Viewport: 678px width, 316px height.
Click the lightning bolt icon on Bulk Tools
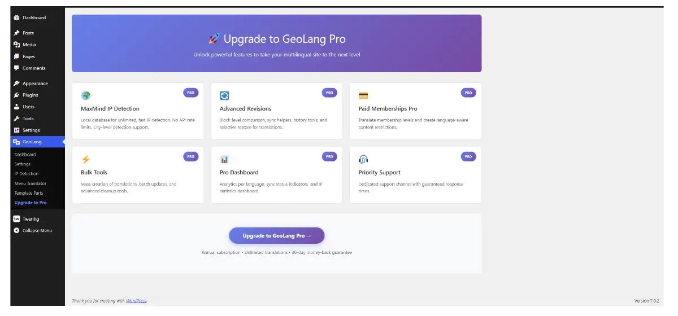click(x=86, y=160)
